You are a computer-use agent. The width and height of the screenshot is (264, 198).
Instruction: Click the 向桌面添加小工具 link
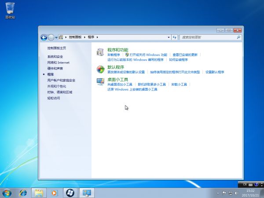pos(120,84)
